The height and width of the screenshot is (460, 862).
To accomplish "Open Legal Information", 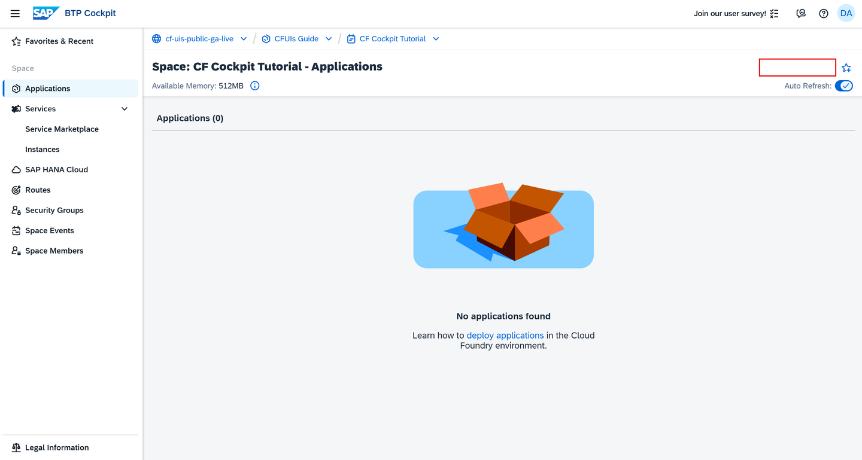I will tap(71, 447).
